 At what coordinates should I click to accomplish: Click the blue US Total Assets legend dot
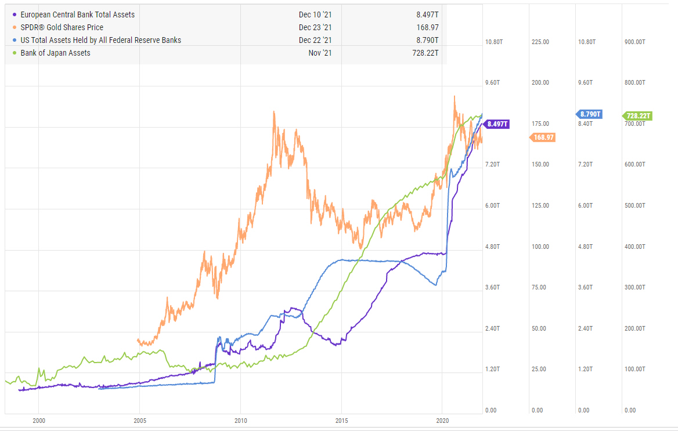(x=15, y=40)
